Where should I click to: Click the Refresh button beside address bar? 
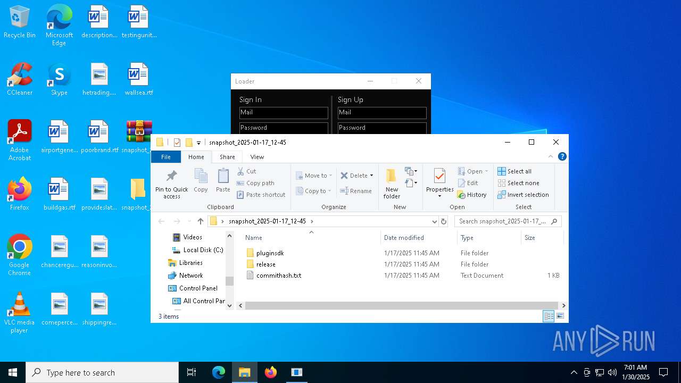[x=444, y=221]
